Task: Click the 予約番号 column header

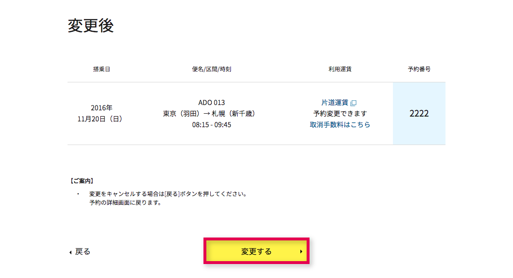Action: tap(419, 69)
